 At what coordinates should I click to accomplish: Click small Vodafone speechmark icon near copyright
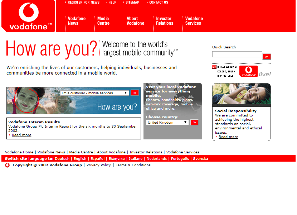[x=8, y=165]
